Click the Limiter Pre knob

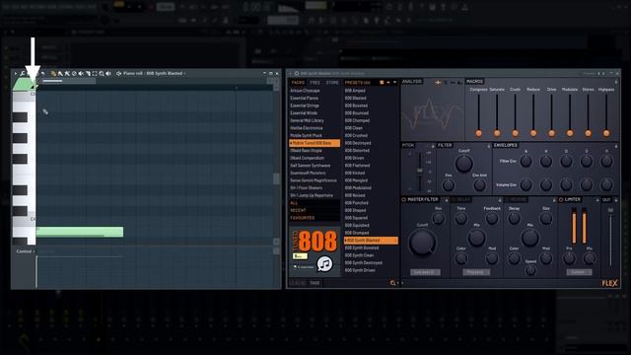(569, 258)
